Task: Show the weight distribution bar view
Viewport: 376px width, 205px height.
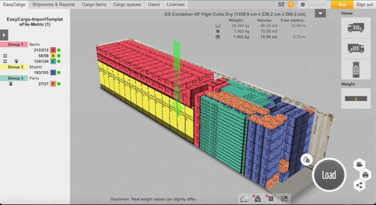Action: point(356,98)
